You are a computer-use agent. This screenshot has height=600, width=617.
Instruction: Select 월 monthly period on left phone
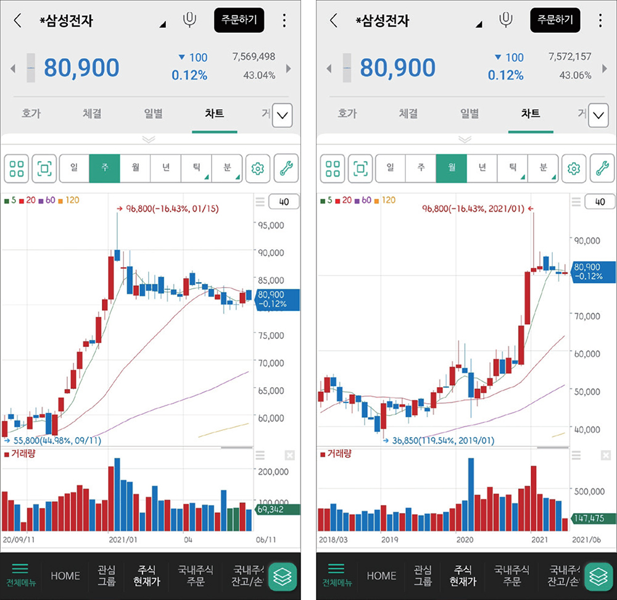(x=135, y=169)
